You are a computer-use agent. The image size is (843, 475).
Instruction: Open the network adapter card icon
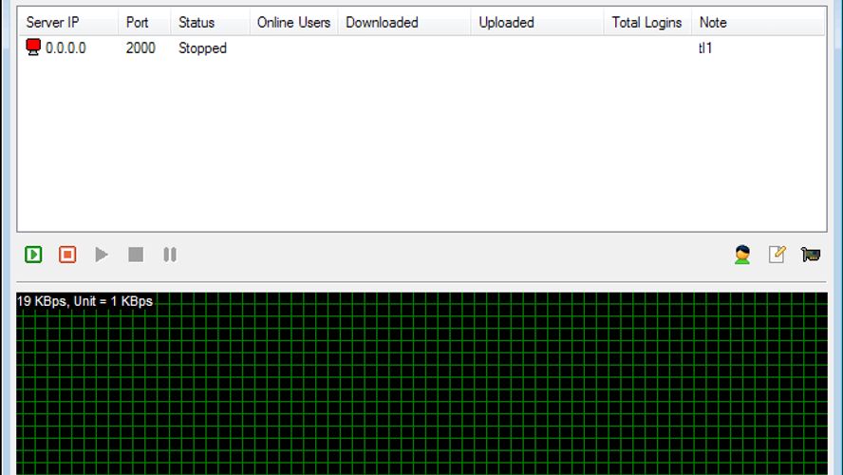[810, 255]
